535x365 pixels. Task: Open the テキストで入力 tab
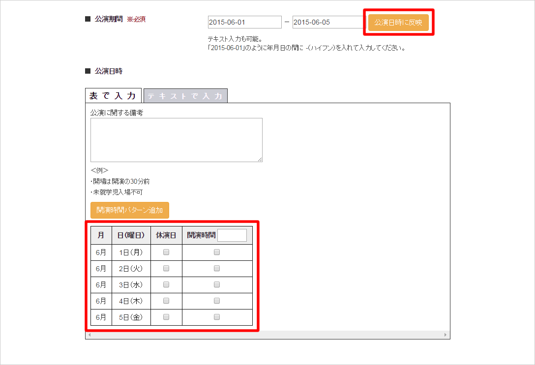[185, 96]
